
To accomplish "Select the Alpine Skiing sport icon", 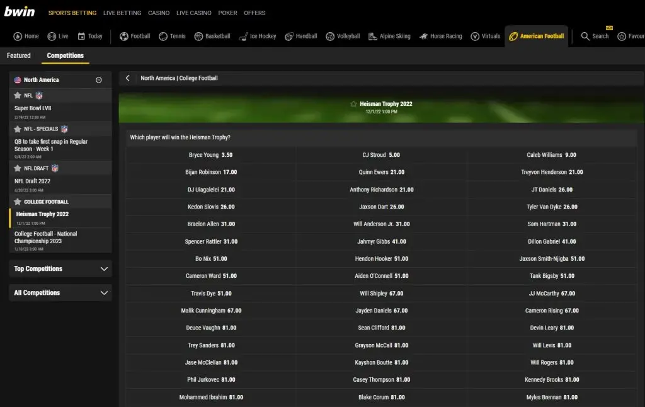I will click(373, 36).
